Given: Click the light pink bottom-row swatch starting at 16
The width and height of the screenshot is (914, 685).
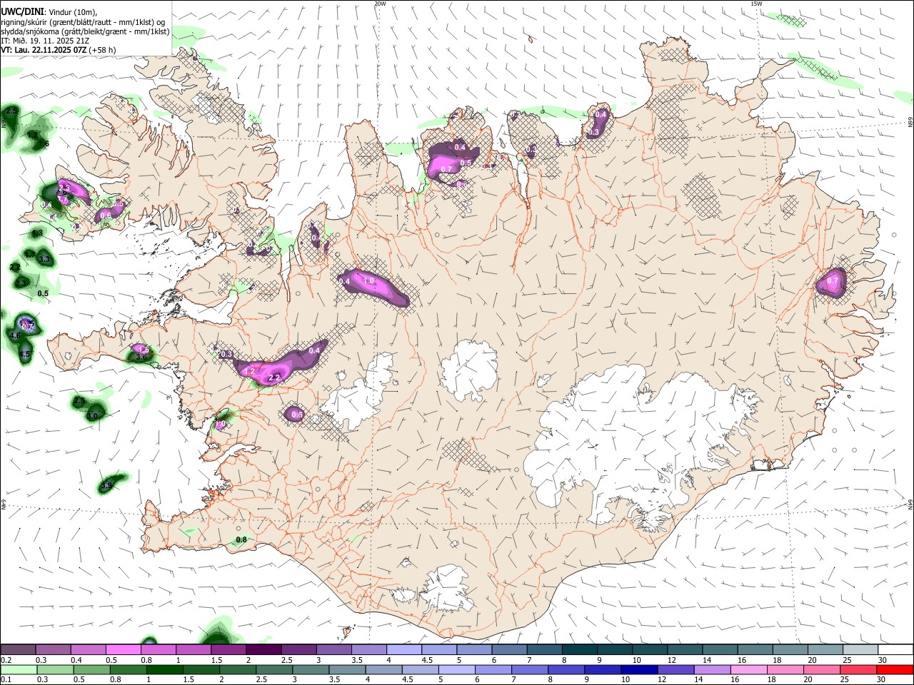Looking at the screenshot, I should point(748,669).
